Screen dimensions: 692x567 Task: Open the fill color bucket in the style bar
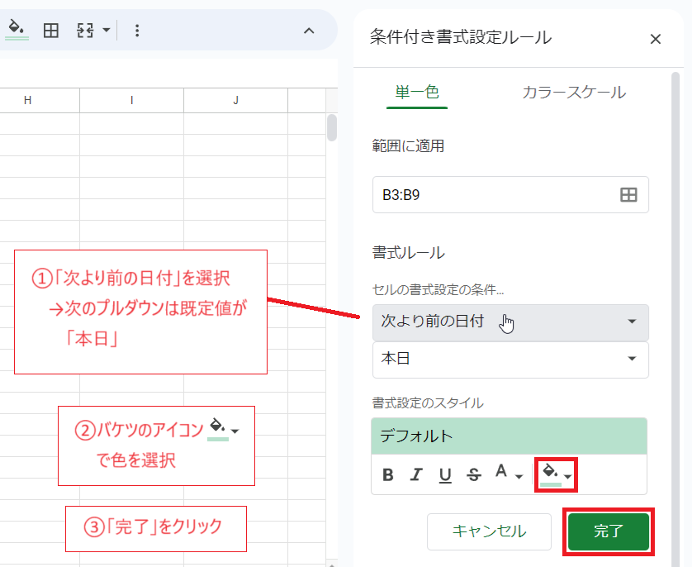pyautogui.click(x=556, y=474)
